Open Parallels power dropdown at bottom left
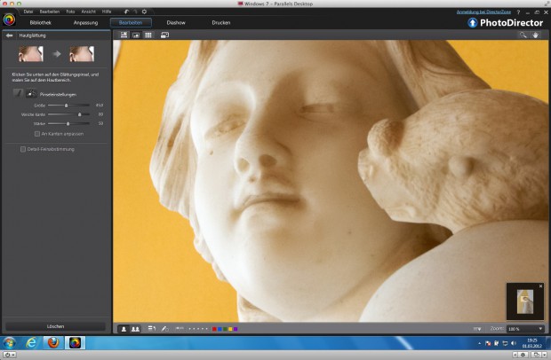This screenshot has height=360, width=551. 9,355
